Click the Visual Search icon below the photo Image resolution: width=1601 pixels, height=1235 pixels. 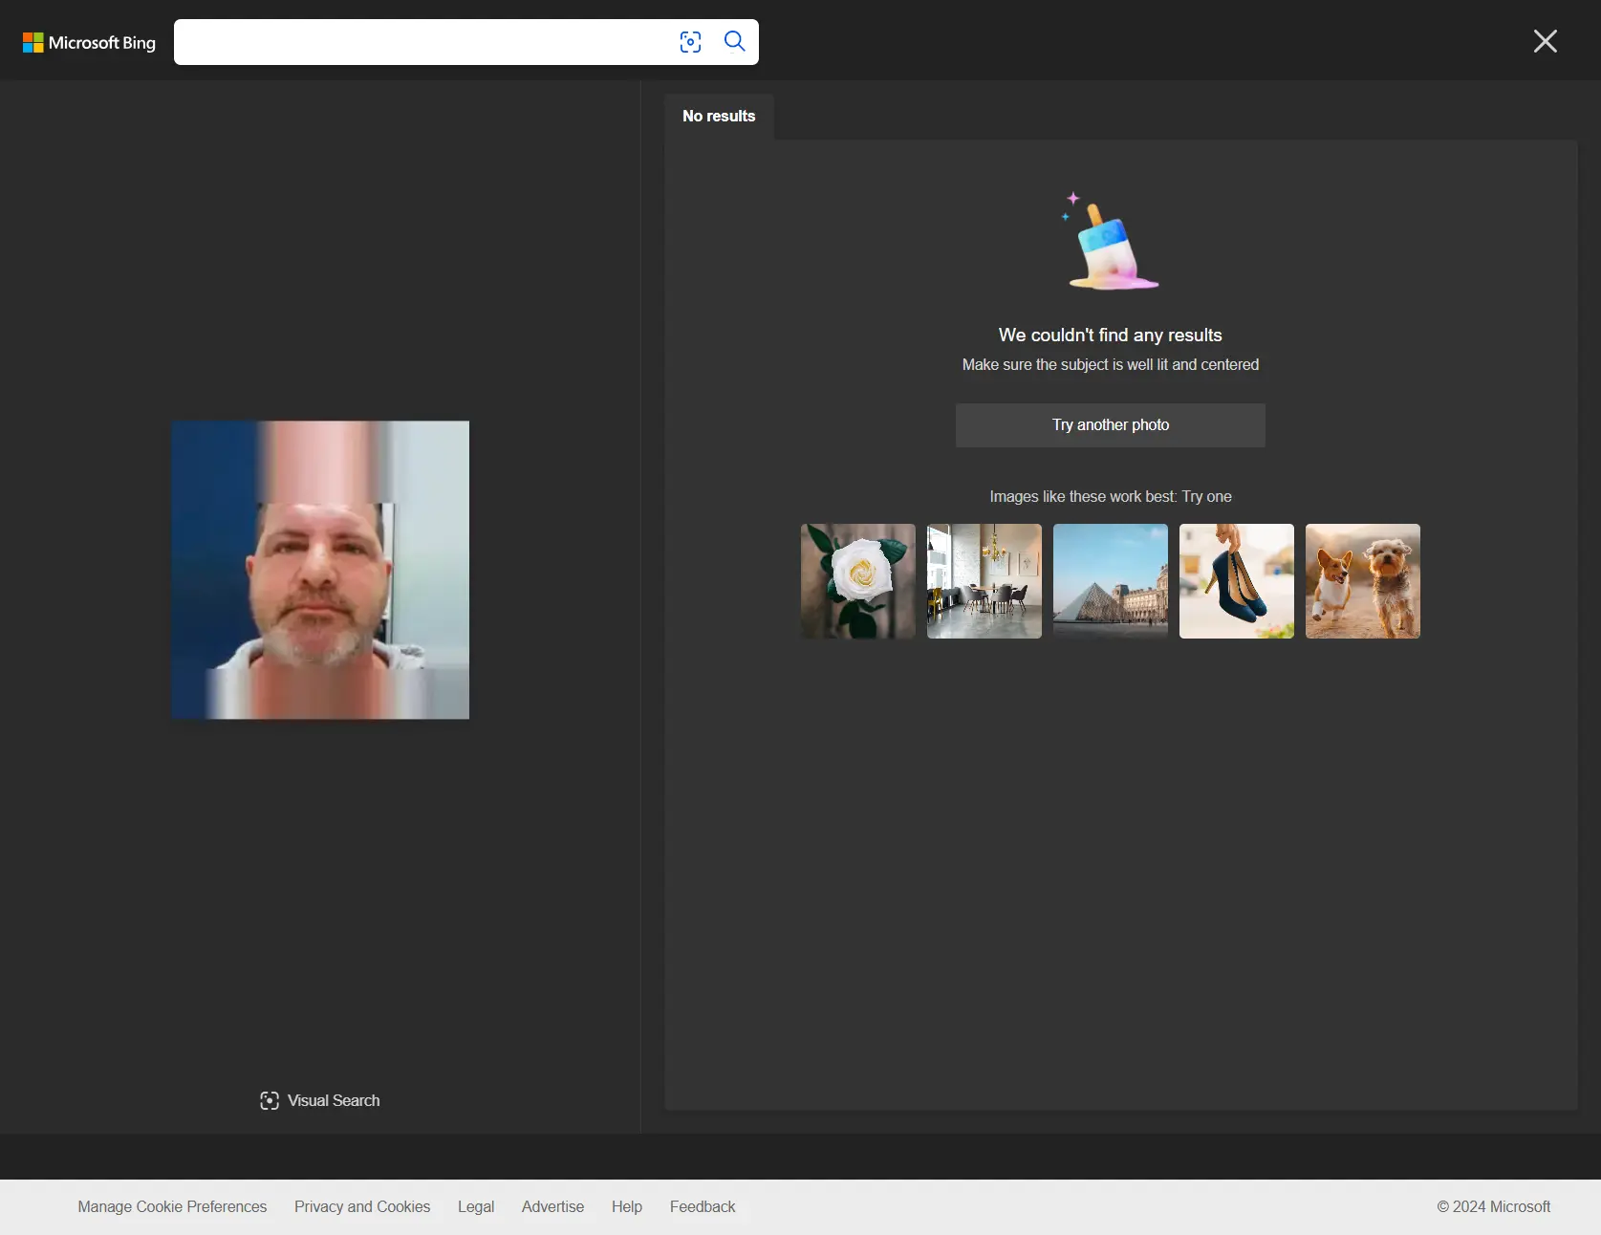(x=270, y=1100)
